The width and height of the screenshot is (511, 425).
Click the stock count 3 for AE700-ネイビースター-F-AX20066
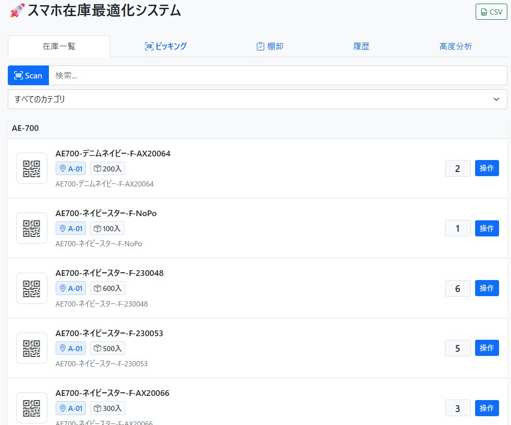click(x=458, y=408)
